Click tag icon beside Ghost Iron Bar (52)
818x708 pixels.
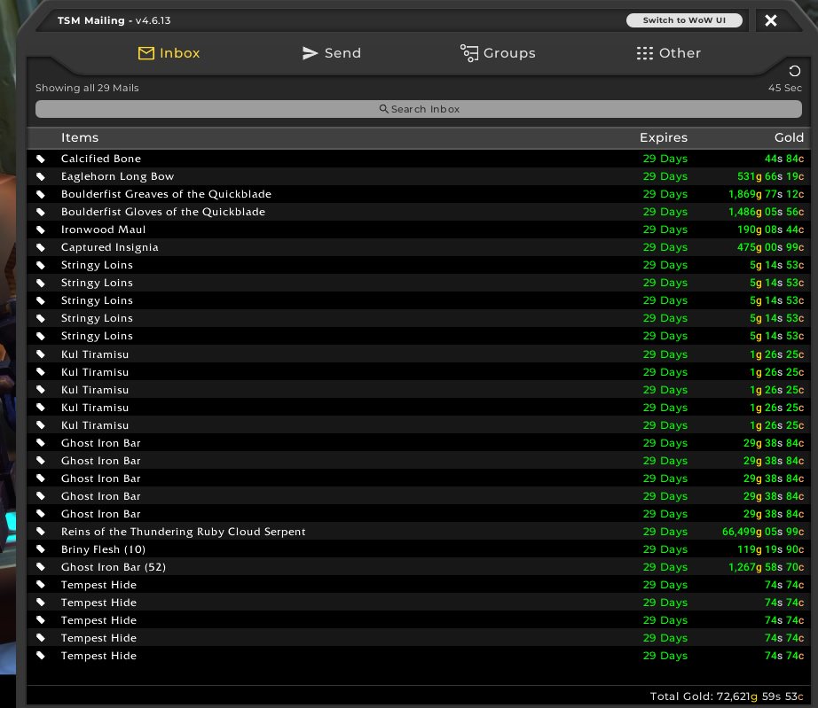pos(41,567)
